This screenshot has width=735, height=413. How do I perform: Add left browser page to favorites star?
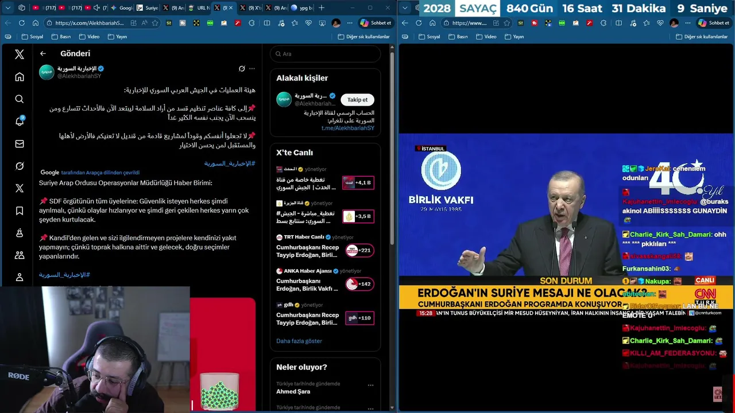point(155,23)
